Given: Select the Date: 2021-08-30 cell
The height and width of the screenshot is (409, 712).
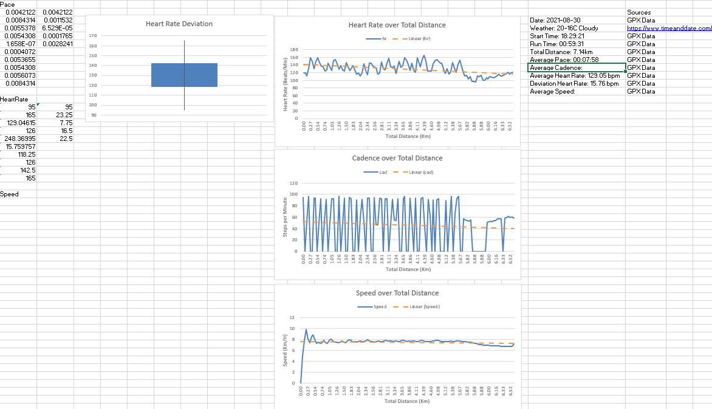Looking at the screenshot, I should click(x=577, y=21).
